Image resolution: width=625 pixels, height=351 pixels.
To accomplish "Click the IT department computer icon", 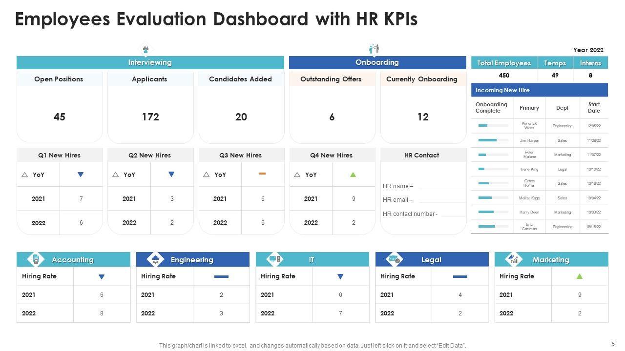I will [x=275, y=259].
